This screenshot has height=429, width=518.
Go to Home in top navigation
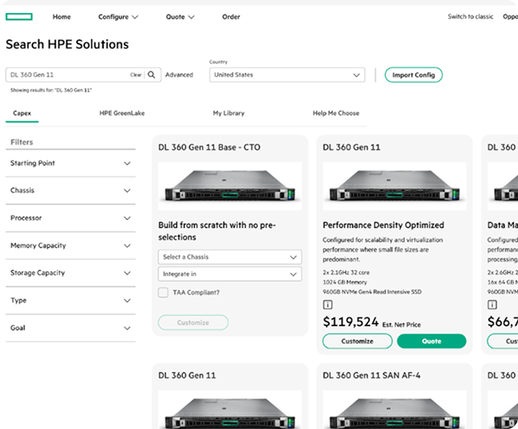(x=62, y=17)
